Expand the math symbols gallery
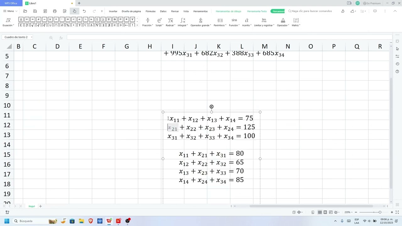Image resolution: width=402 pixels, height=226 pixels. (x=137, y=25)
